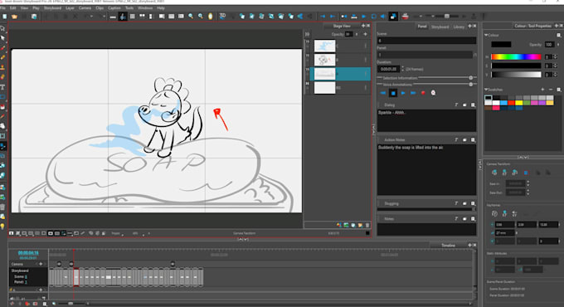This screenshot has width=564, height=307.
Task: Open the Swatches options menu
Action: 558,90
